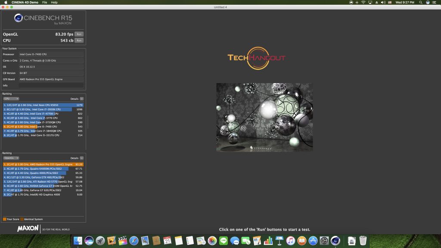441x248 pixels.
Task: Select the Core i5-3317U CPU ranking row
Action: pyautogui.click(x=43, y=135)
